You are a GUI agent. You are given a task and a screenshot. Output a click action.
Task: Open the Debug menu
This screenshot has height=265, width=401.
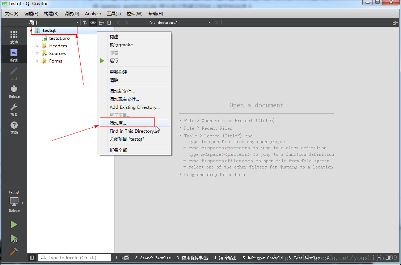pos(72,13)
